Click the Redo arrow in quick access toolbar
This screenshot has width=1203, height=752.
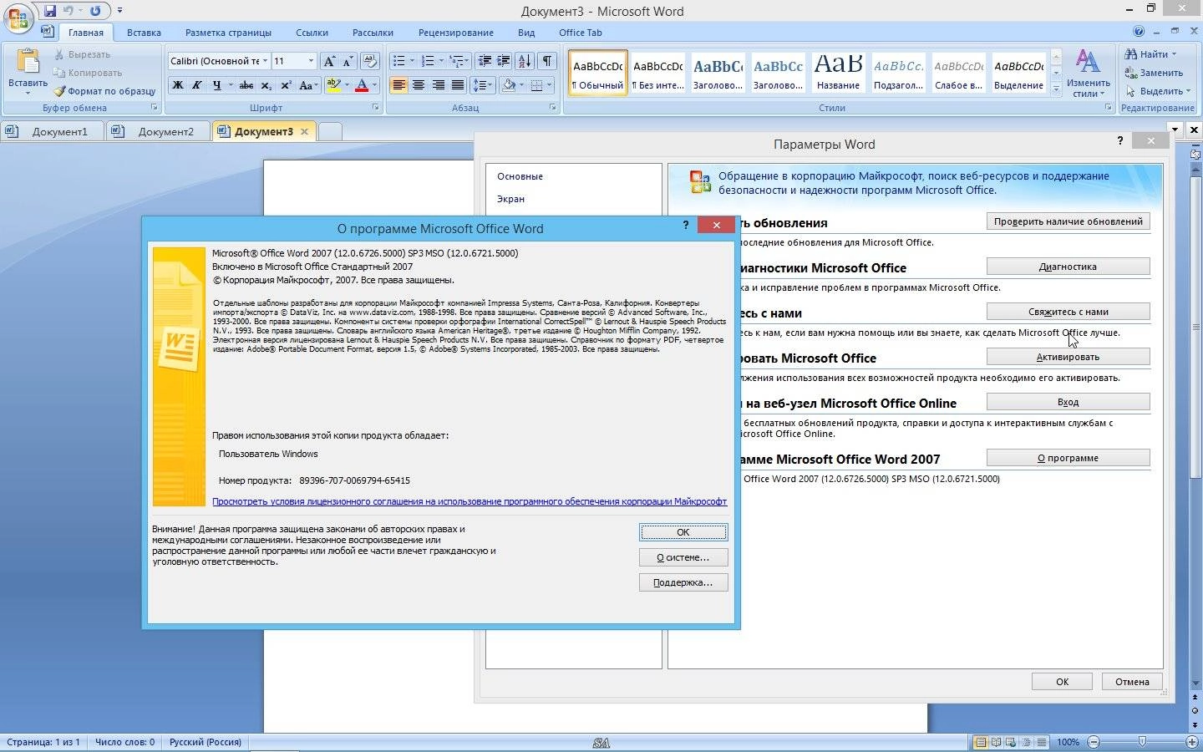(x=95, y=11)
